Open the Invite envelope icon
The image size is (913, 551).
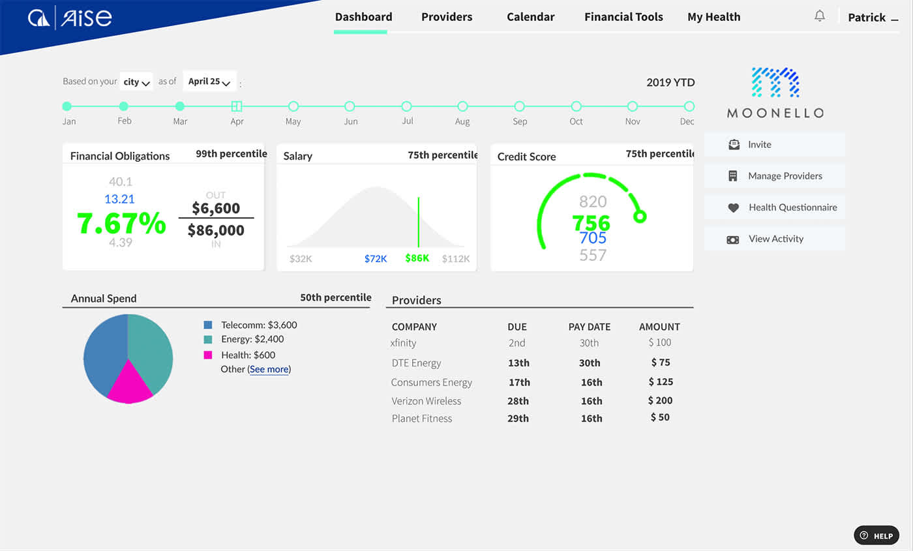[734, 144]
